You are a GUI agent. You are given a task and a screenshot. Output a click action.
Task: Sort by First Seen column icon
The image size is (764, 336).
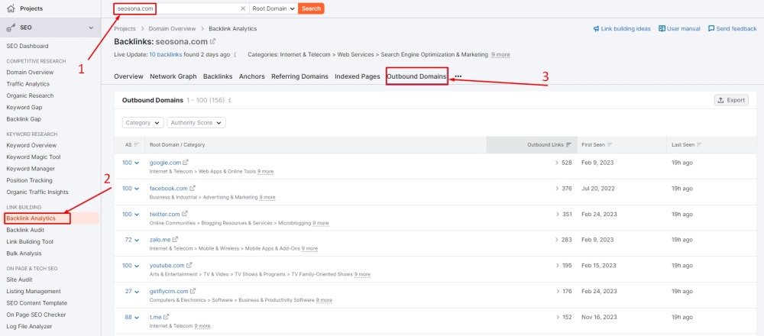point(610,144)
